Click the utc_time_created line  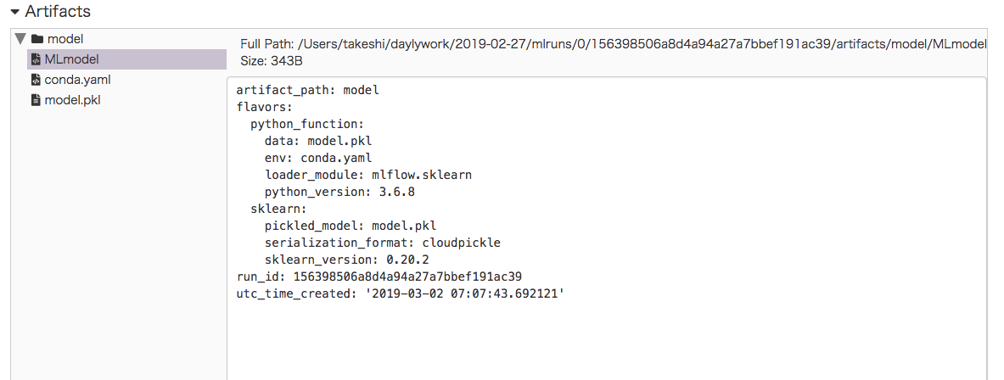400,293
